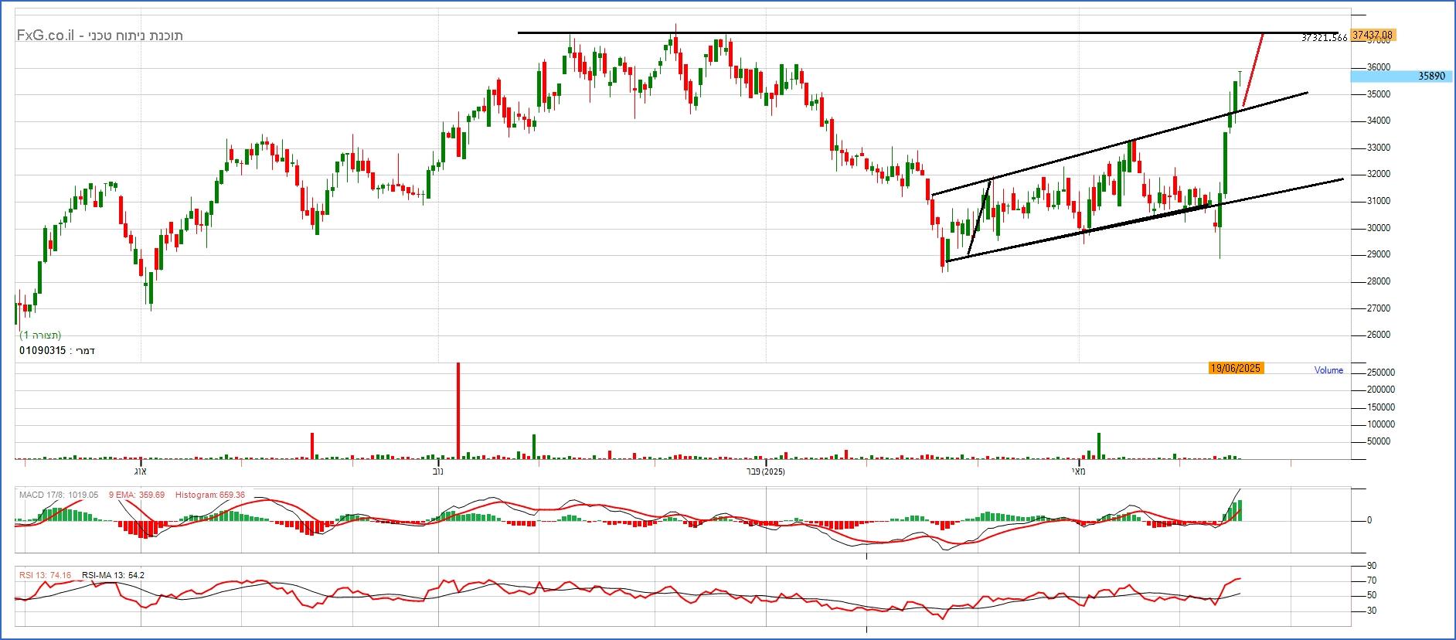Click the RSI 13 indicator label

45,575
